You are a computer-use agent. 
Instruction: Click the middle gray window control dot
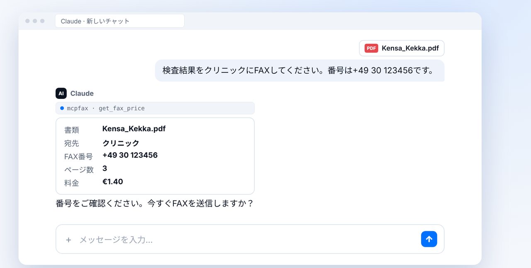point(35,21)
